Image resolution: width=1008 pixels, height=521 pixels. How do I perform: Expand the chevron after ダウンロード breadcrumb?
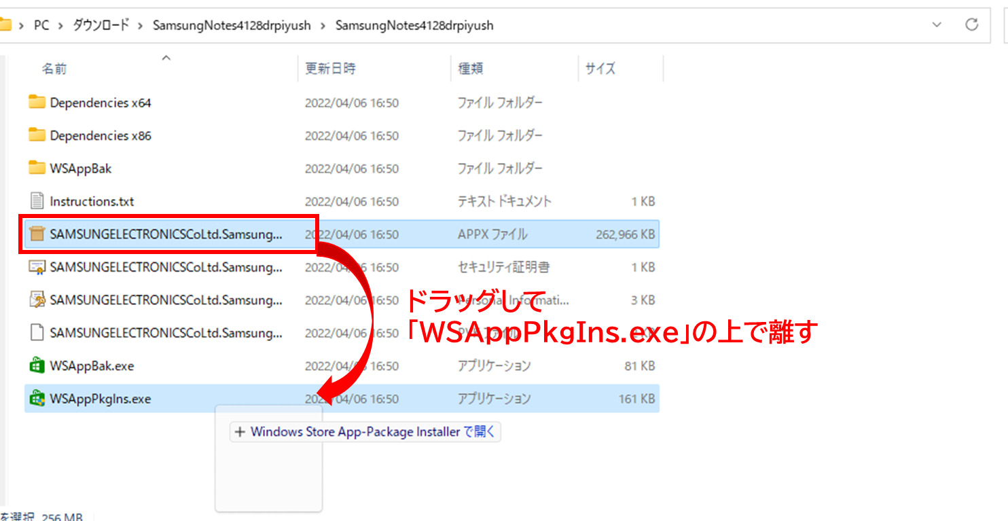pyautogui.click(x=141, y=26)
